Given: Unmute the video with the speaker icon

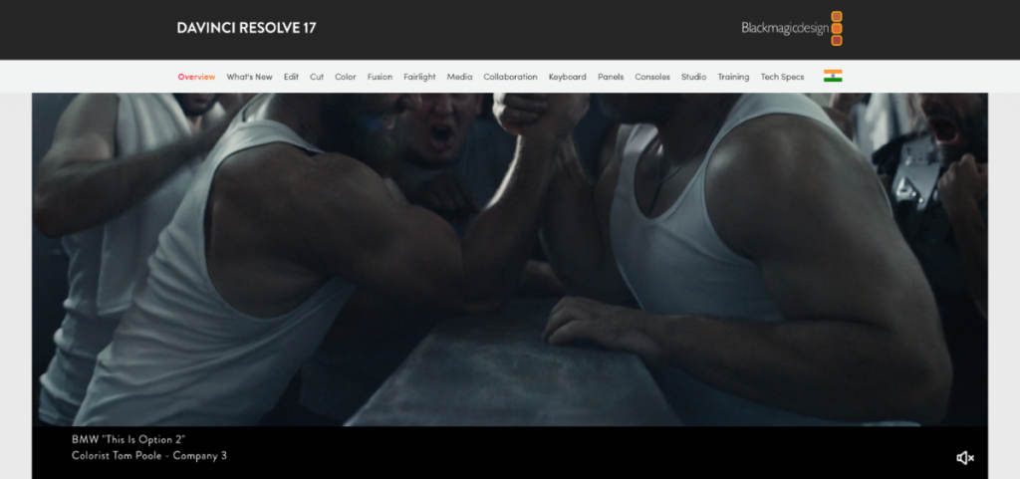Looking at the screenshot, I should (964, 458).
